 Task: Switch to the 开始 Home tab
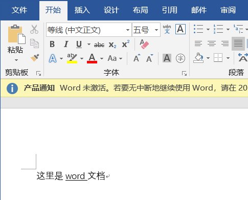[53, 10]
